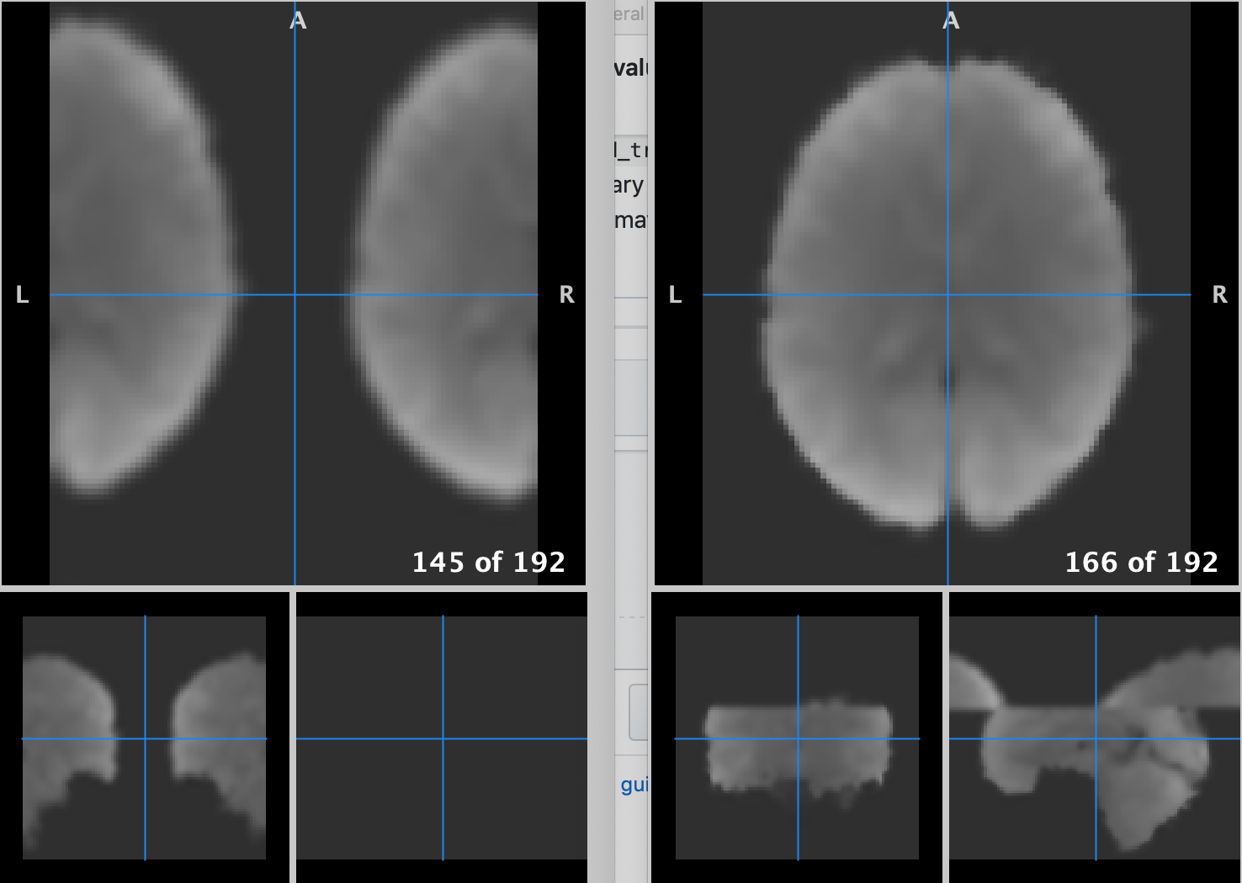
Task: Click the 'L' label in right viewer
Action: pos(675,294)
